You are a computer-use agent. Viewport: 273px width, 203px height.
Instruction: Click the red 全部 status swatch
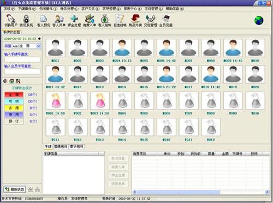click(14, 94)
